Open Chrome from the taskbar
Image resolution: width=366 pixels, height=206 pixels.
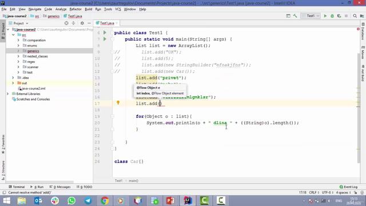[x=105, y=201]
